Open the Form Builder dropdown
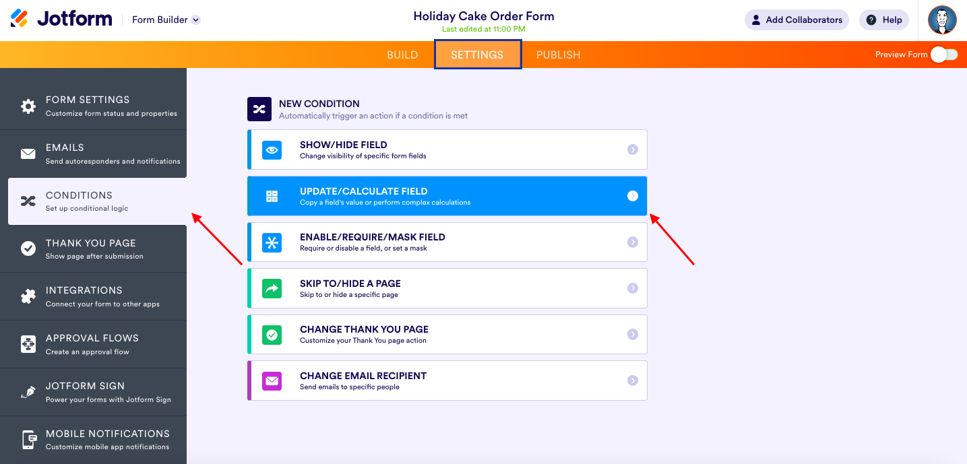 tap(195, 20)
